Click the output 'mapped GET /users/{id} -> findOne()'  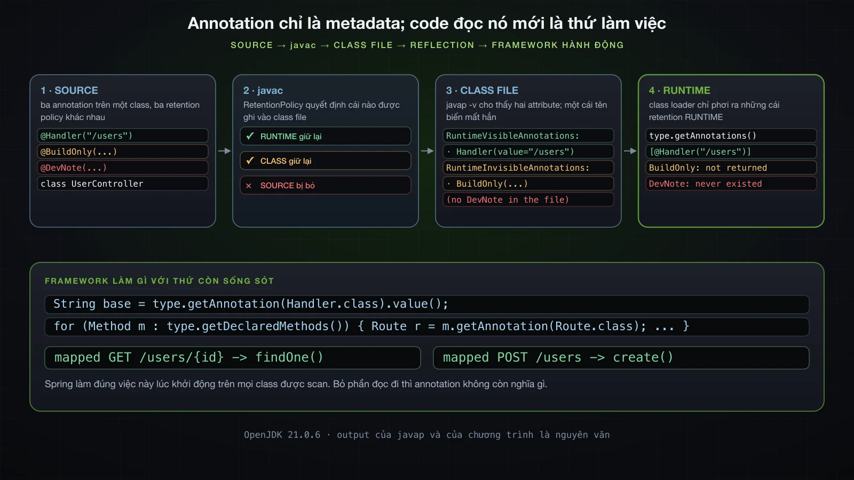[233, 357]
